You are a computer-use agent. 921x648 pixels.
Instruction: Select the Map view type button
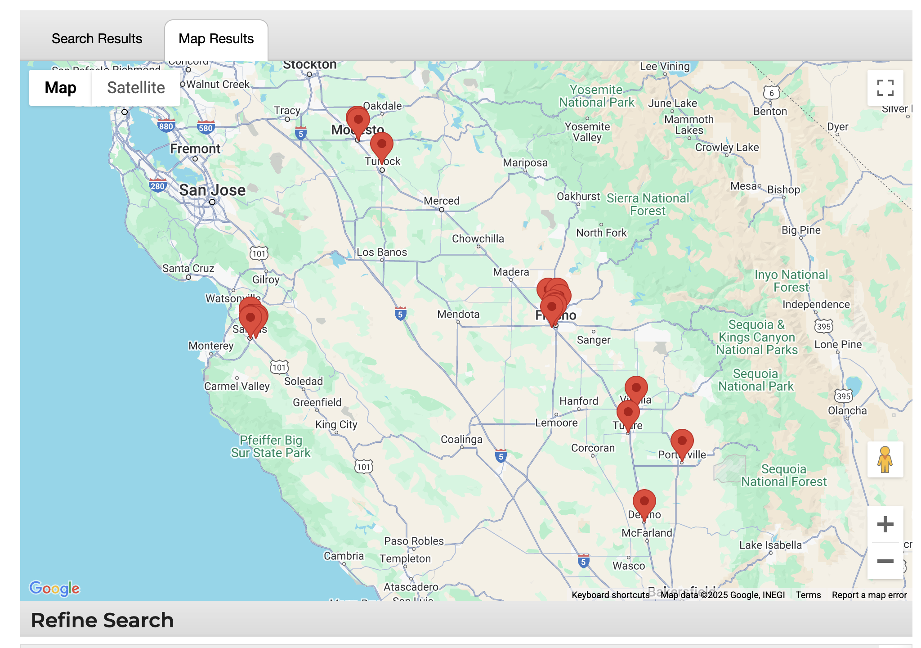coord(61,88)
